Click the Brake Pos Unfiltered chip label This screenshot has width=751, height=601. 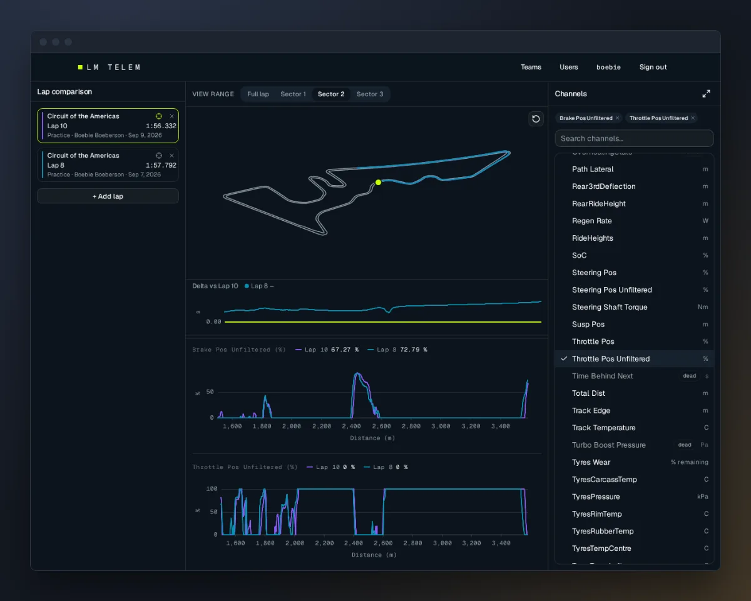point(586,118)
